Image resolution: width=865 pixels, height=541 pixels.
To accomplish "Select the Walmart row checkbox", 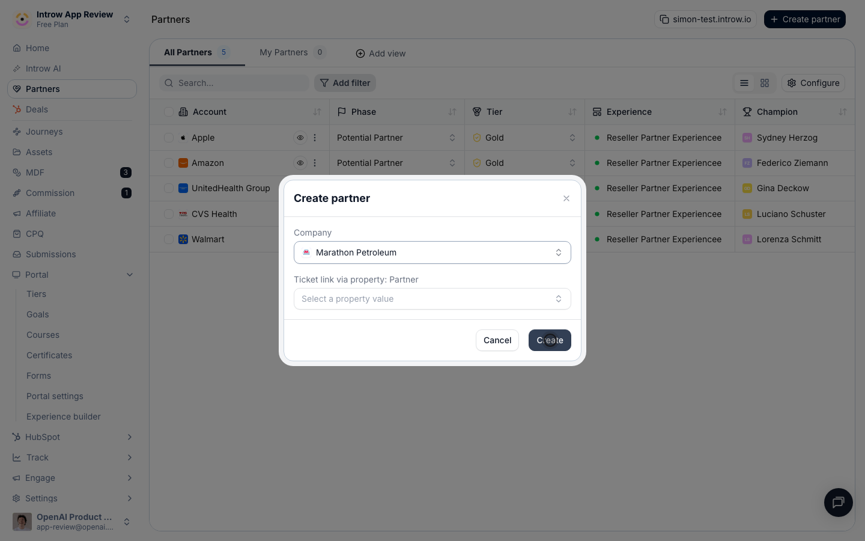I will point(169,239).
